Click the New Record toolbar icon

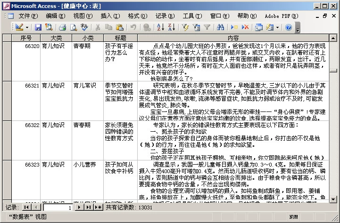coord(234,27)
